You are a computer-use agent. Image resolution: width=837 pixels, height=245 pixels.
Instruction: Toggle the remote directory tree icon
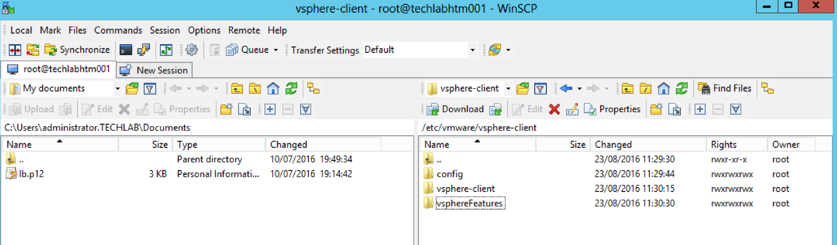(x=767, y=88)
